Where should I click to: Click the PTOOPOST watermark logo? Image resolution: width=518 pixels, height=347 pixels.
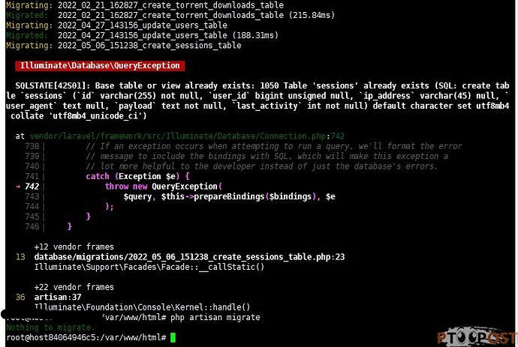[x=477, y=337]
